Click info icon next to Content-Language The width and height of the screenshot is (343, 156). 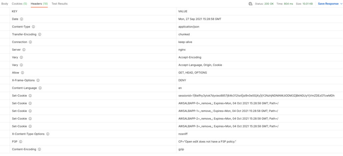coord(40,88)
